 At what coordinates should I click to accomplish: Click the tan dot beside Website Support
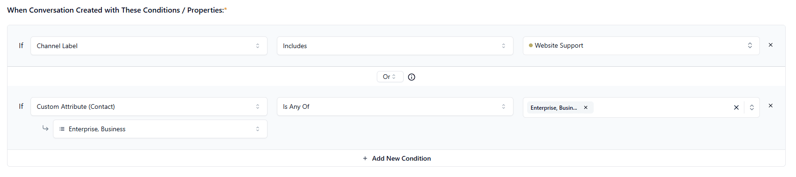pos(531,46)
